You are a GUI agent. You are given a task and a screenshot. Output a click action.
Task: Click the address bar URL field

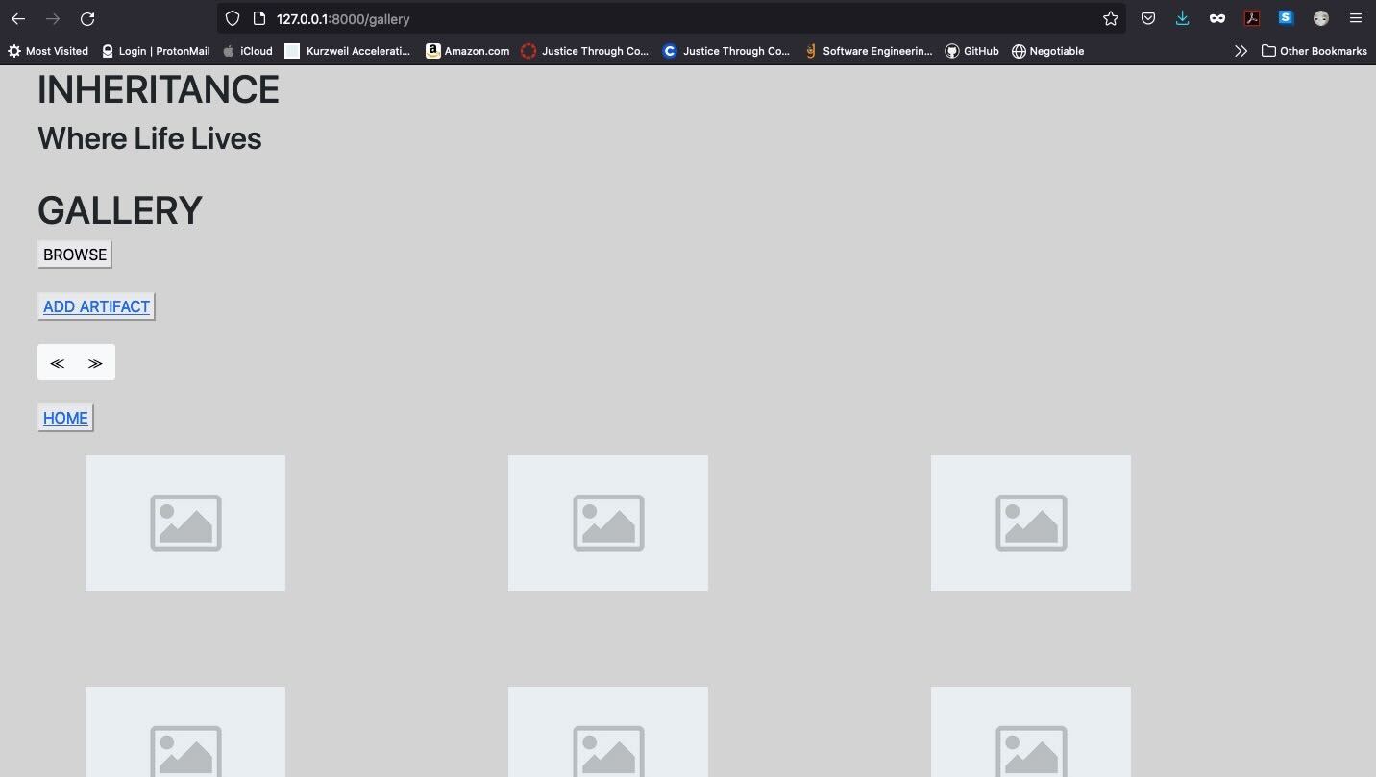click(x=673, y=19)
